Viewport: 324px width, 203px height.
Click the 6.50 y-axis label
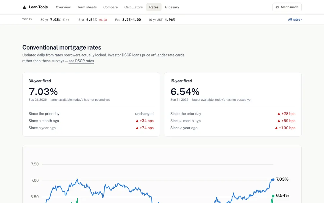(35, 197)
